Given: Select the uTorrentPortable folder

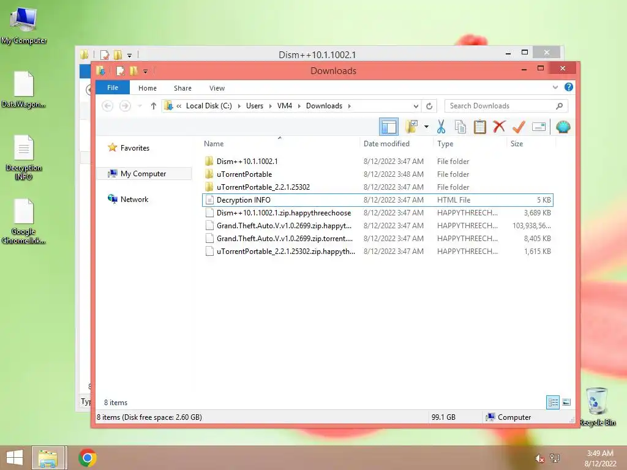Looking at the screenshot, I should 378,174.
